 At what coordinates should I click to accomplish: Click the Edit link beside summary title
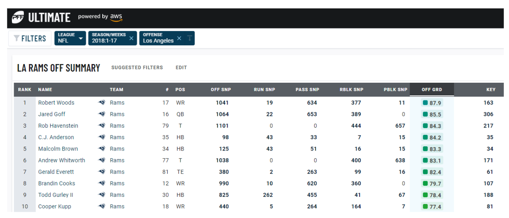tap(181, 67)
